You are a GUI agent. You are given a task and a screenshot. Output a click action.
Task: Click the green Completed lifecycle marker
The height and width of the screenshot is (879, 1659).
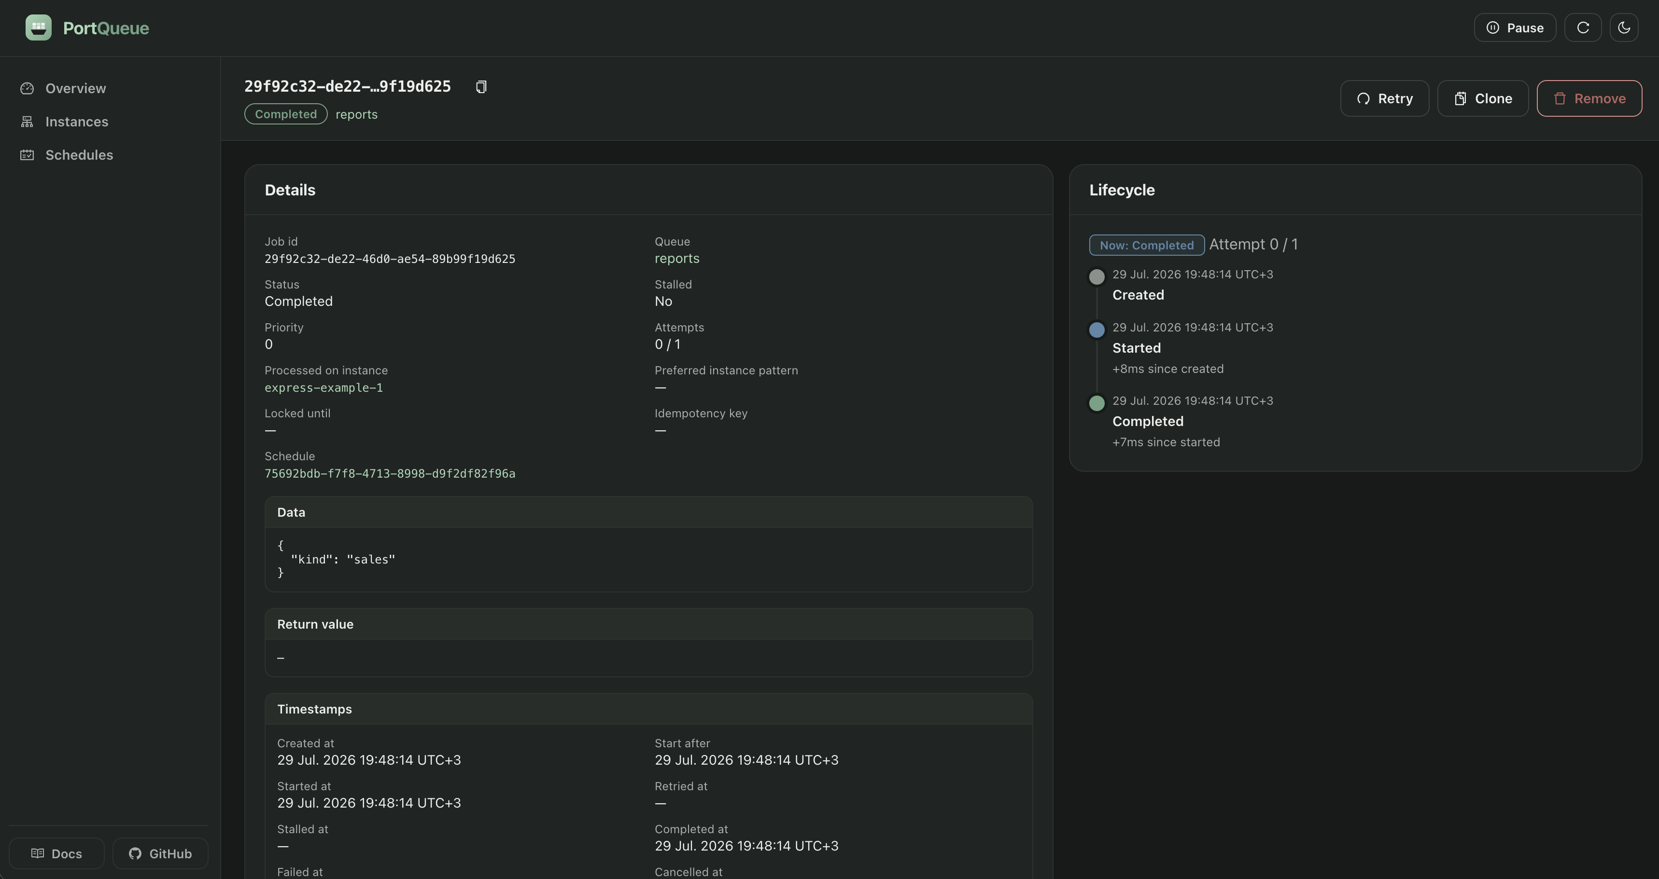click(1097, 403)
